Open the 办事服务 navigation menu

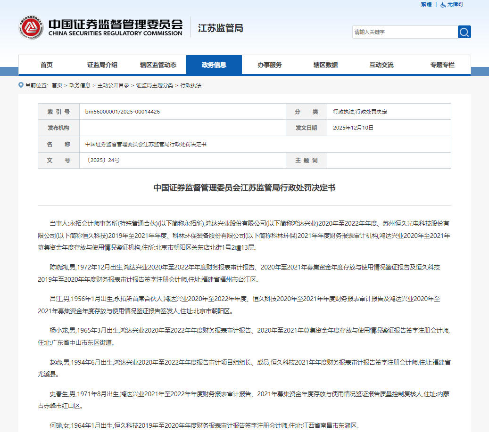pyautogui.click(x=269, y=65)
